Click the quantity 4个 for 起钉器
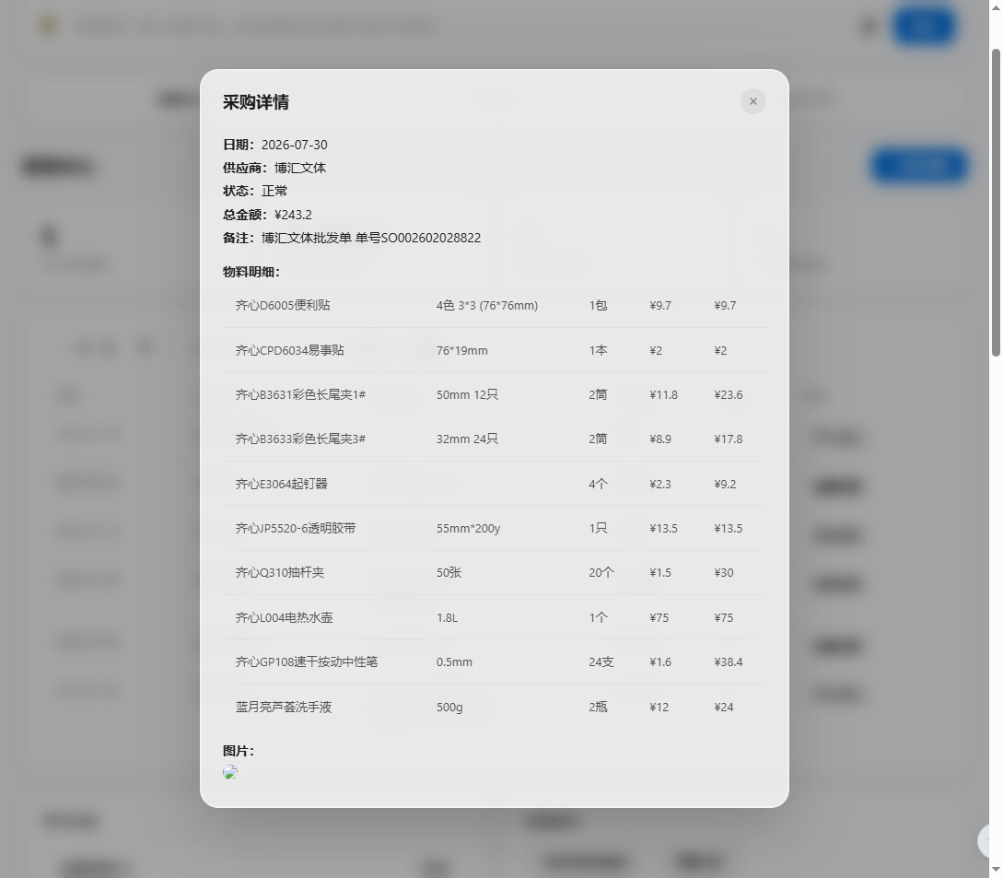Image resolution: width=1003 pixels, height=878 pixels. [598, 484]
